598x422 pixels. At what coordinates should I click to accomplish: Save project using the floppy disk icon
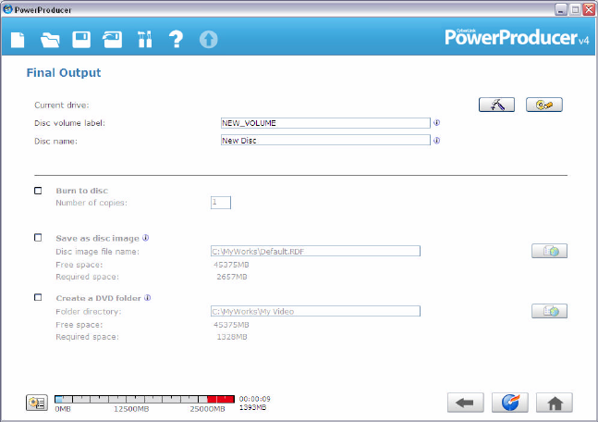(x=81, y=40)
